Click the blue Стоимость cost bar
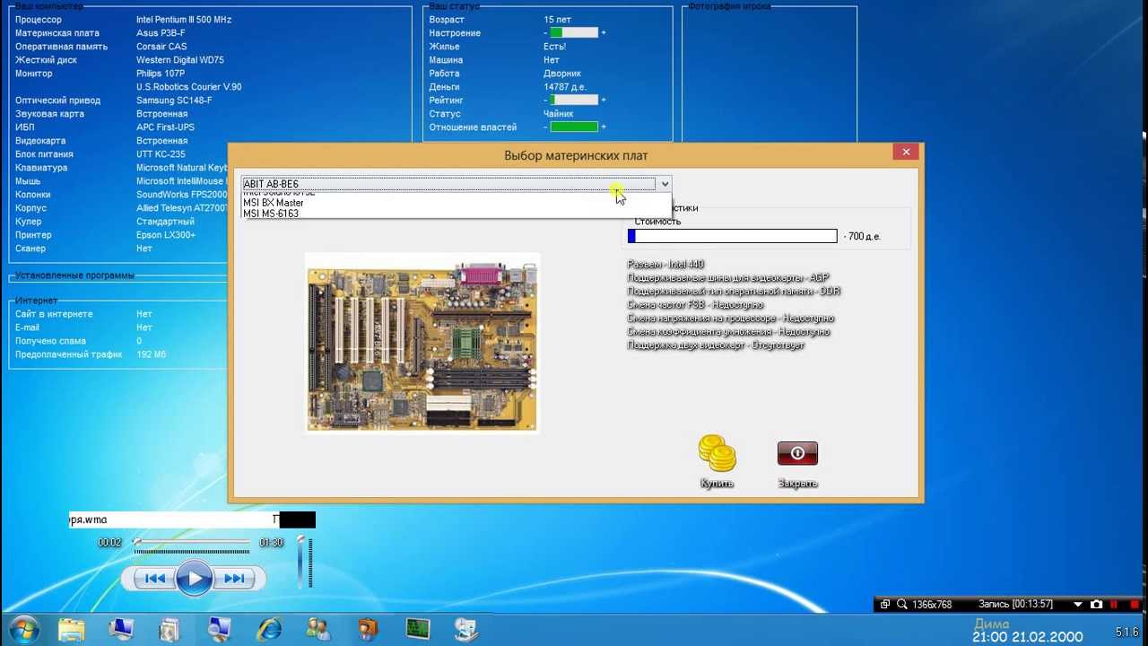This screenshot has width=1148, height=646. point(732,236)
